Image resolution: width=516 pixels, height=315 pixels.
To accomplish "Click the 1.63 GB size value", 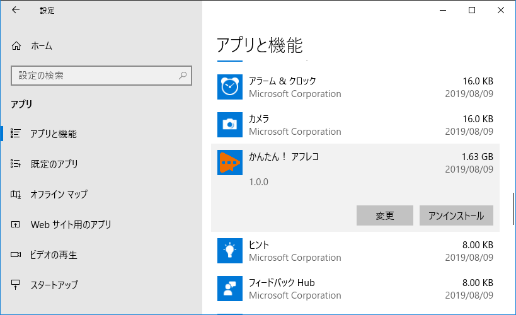I will coord(477,157).
